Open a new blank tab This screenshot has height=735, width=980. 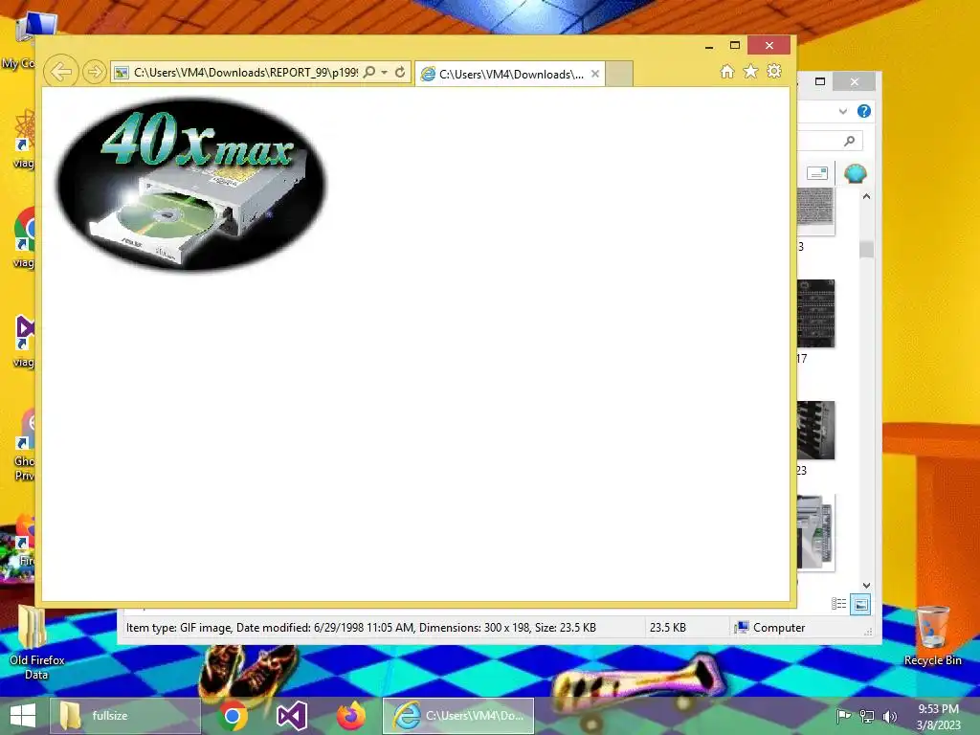619,74
